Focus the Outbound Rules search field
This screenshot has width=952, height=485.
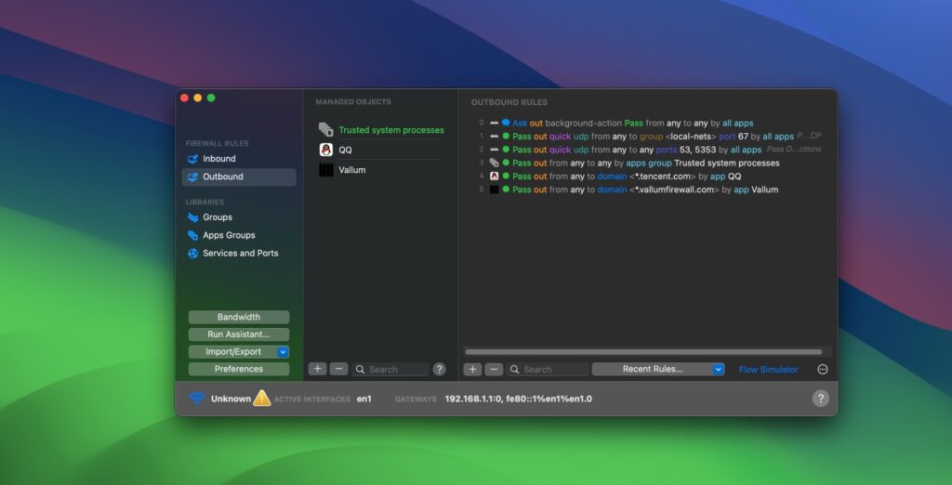click(548, 369)
